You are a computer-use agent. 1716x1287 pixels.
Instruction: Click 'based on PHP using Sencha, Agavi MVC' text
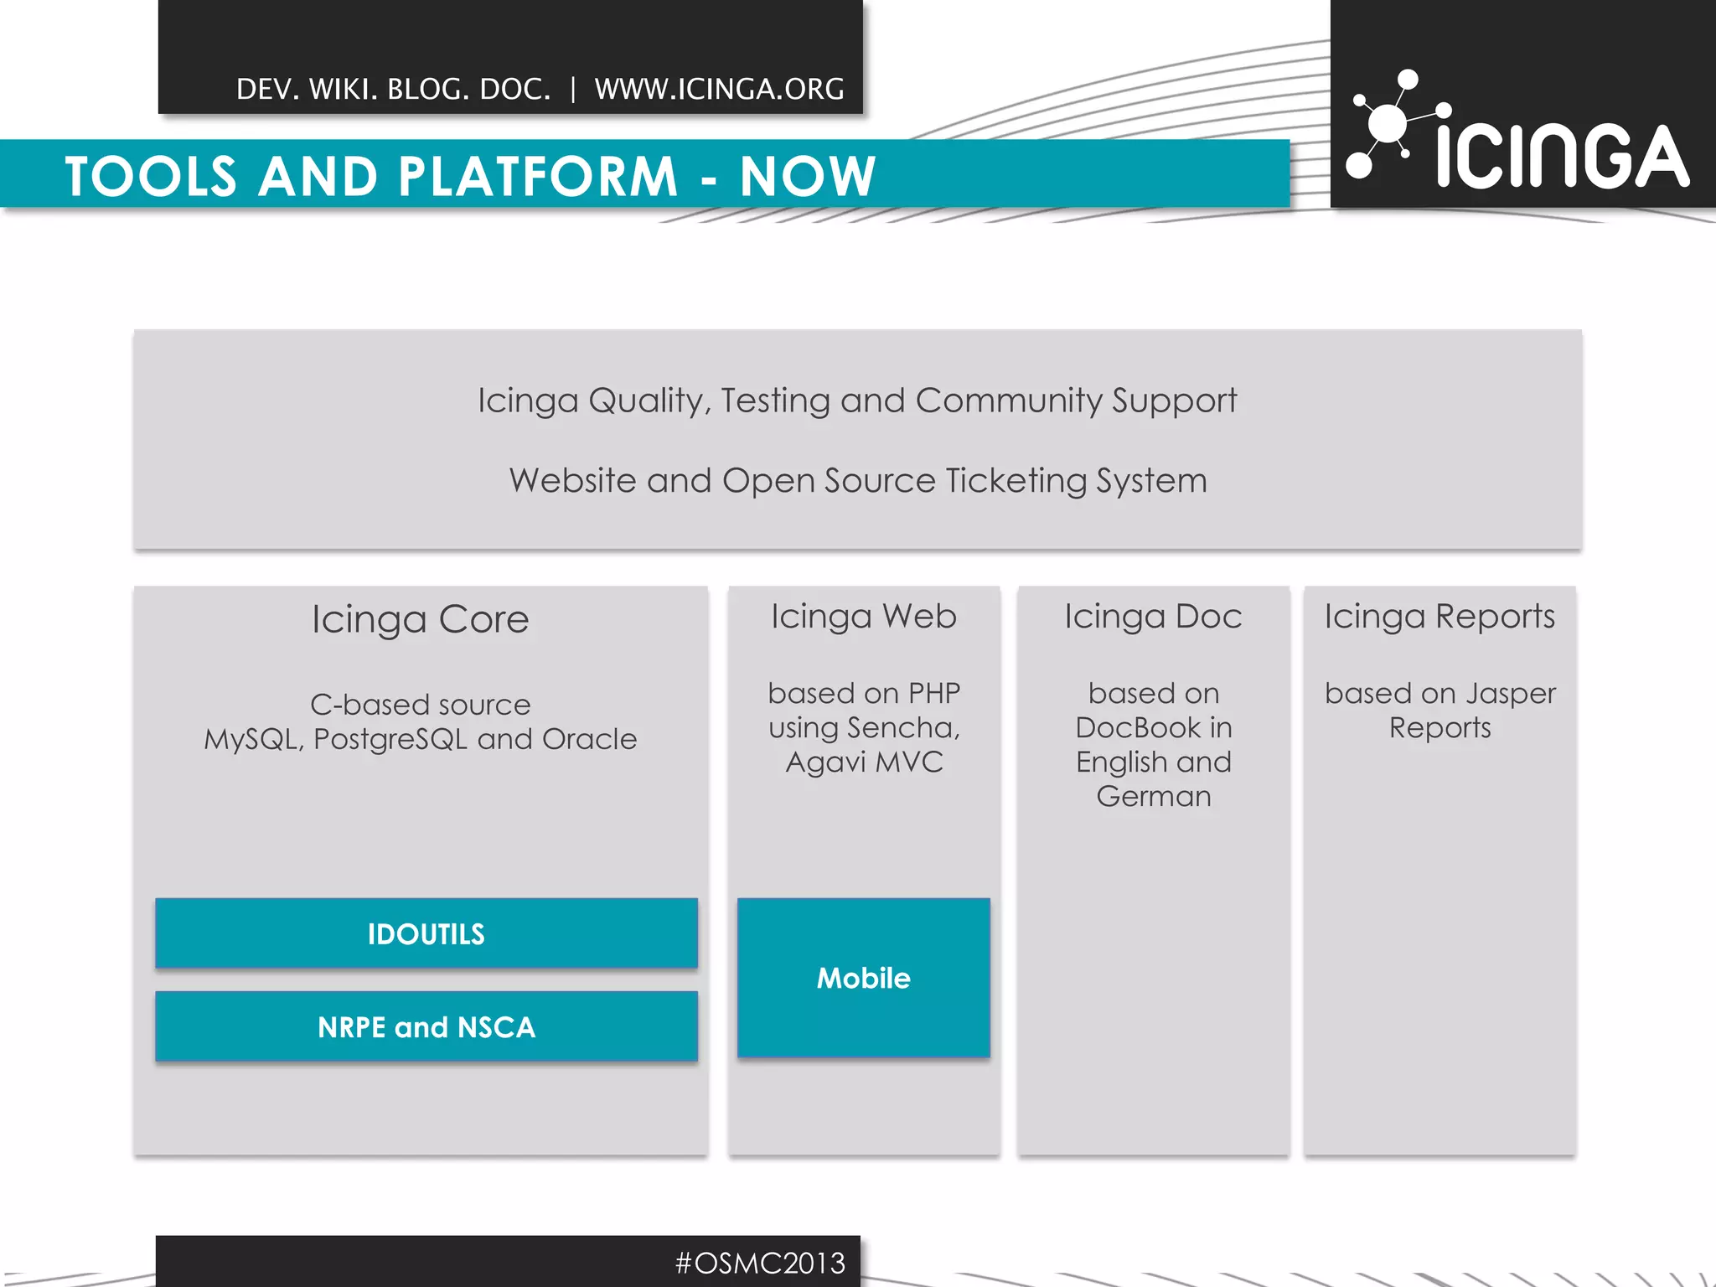[864, 727]
